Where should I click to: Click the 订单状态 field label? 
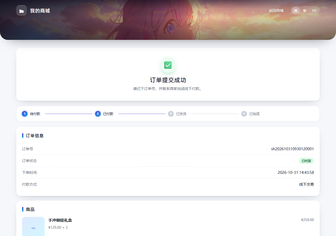tap(29, 161)
